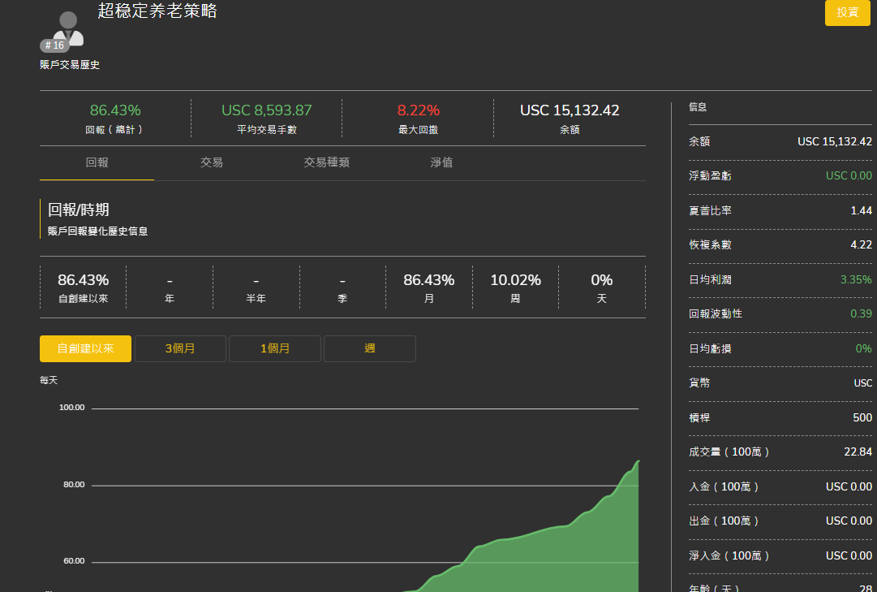
Task: Click the 余額 amount in the 信息 panel
Action: coord(835,141)
